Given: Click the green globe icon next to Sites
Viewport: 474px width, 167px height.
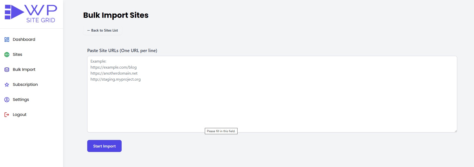Looking at the screenshot, I should point(6,54).
